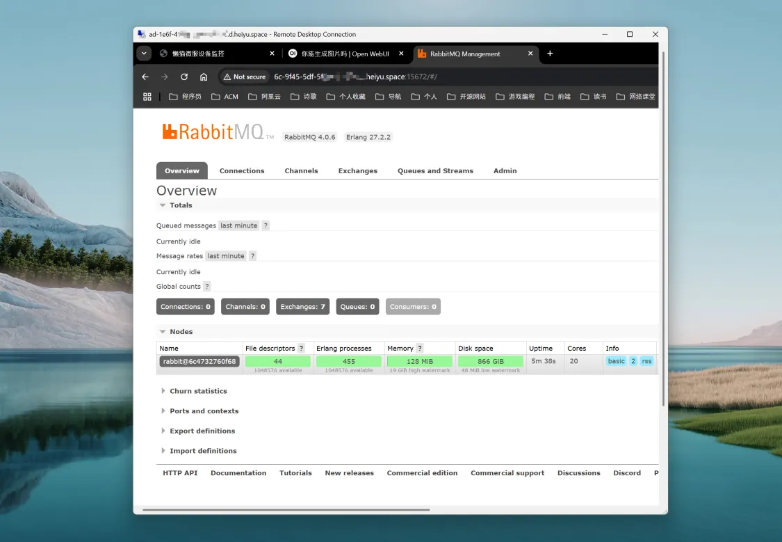Screen dimensions: 782x542
Task: Click the rss info tag
Action: tap(647, 361)
